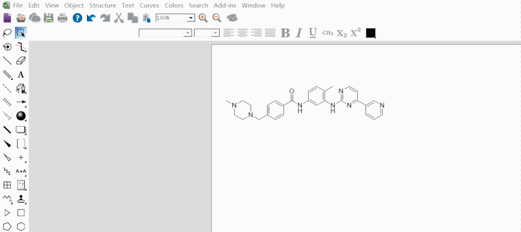Viewport: 521px width, 232px height.
Task: Open Help with the blue question icon
Action: point(77,17)
